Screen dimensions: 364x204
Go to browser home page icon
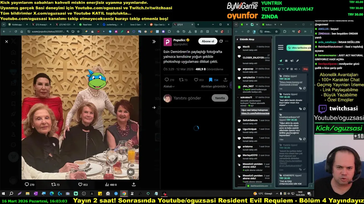[22, 31]
